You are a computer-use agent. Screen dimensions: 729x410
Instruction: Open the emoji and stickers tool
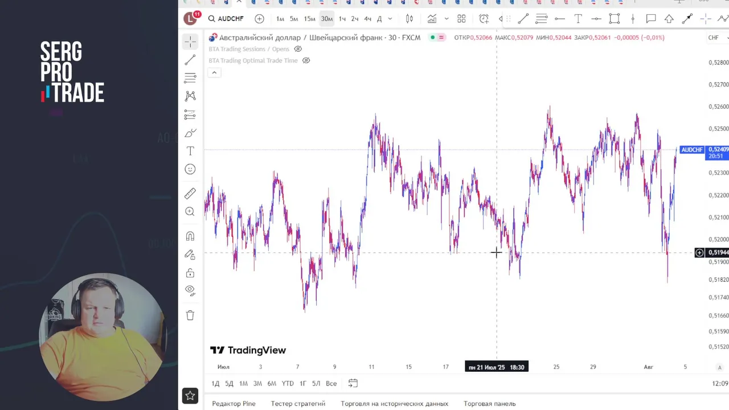coord(190,169)
